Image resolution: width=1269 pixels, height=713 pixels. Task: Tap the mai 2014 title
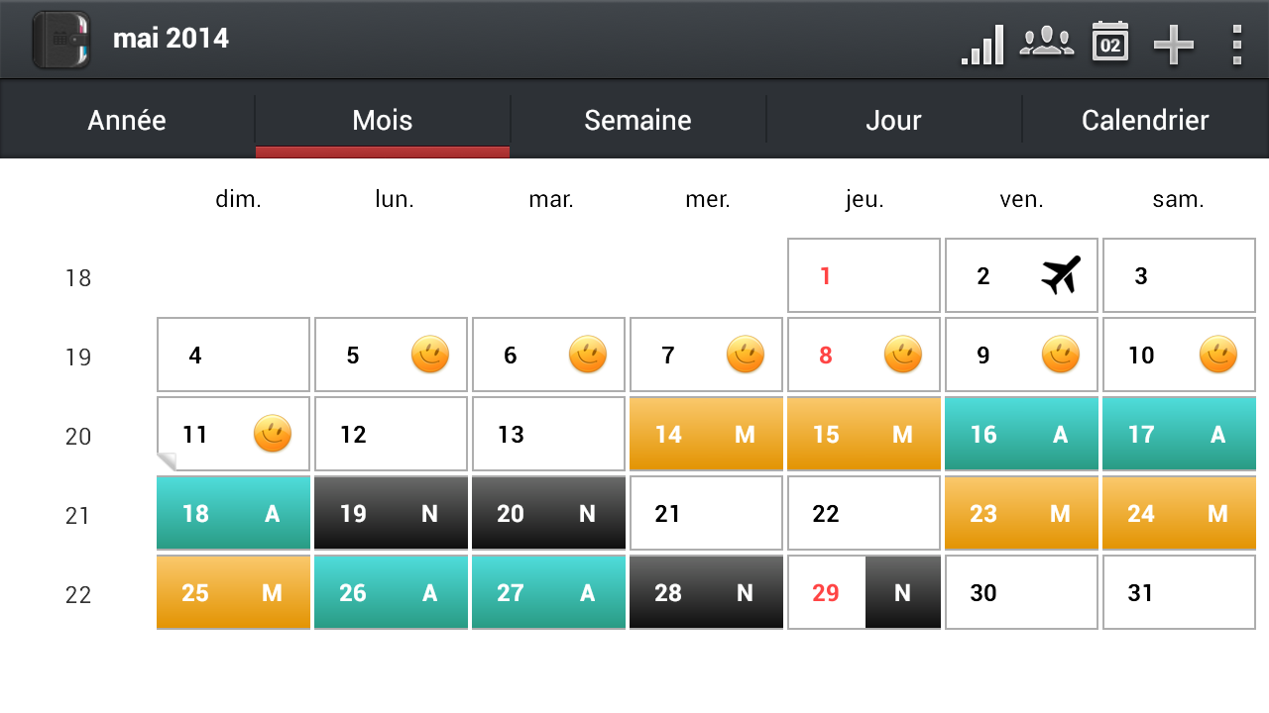[x=171, y=39]
